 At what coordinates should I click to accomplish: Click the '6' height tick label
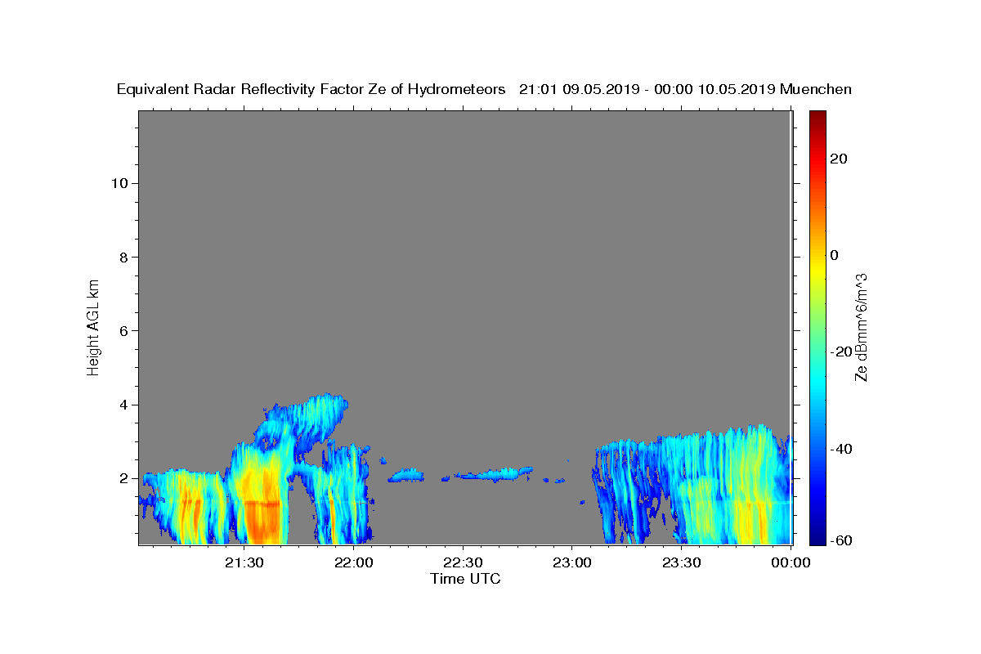124,330
